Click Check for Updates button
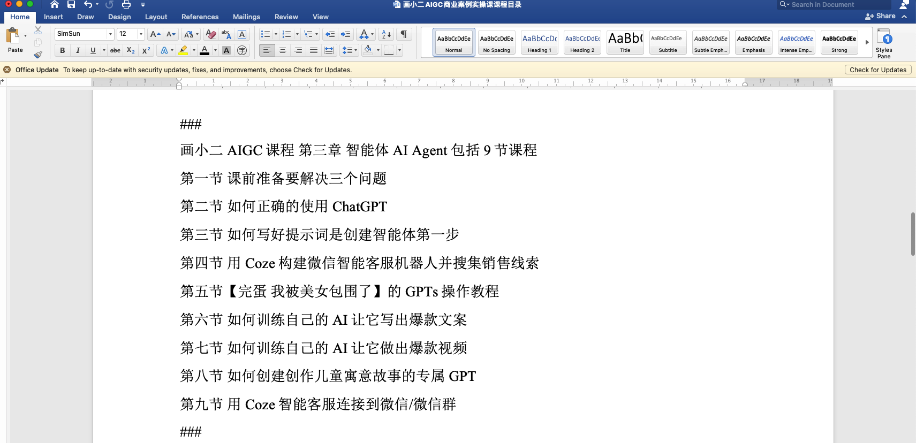The image size is (916, 443). click(878, 70)
